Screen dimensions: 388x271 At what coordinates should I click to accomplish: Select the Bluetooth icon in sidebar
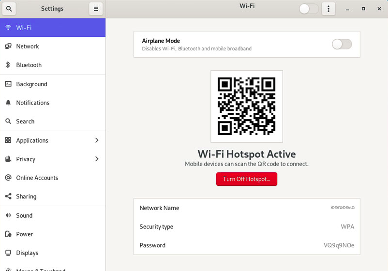click(8, 65)
